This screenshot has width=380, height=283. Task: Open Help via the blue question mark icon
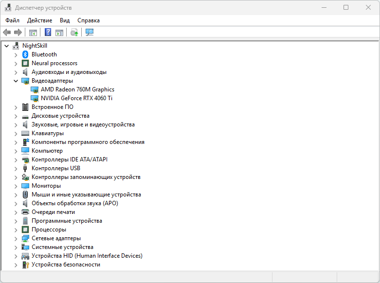pyautogui.click(x=48, y=33)
